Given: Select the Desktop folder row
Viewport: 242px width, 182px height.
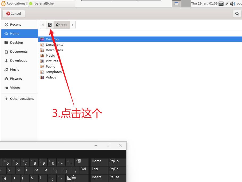Looking at the screenshot, I should click(140, 39).
